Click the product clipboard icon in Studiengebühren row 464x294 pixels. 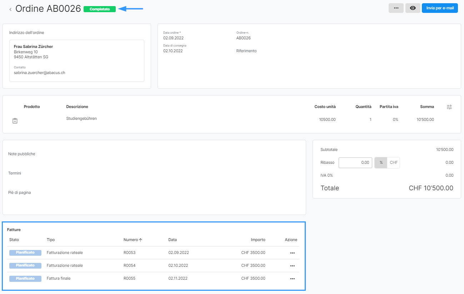pos(15,121)
